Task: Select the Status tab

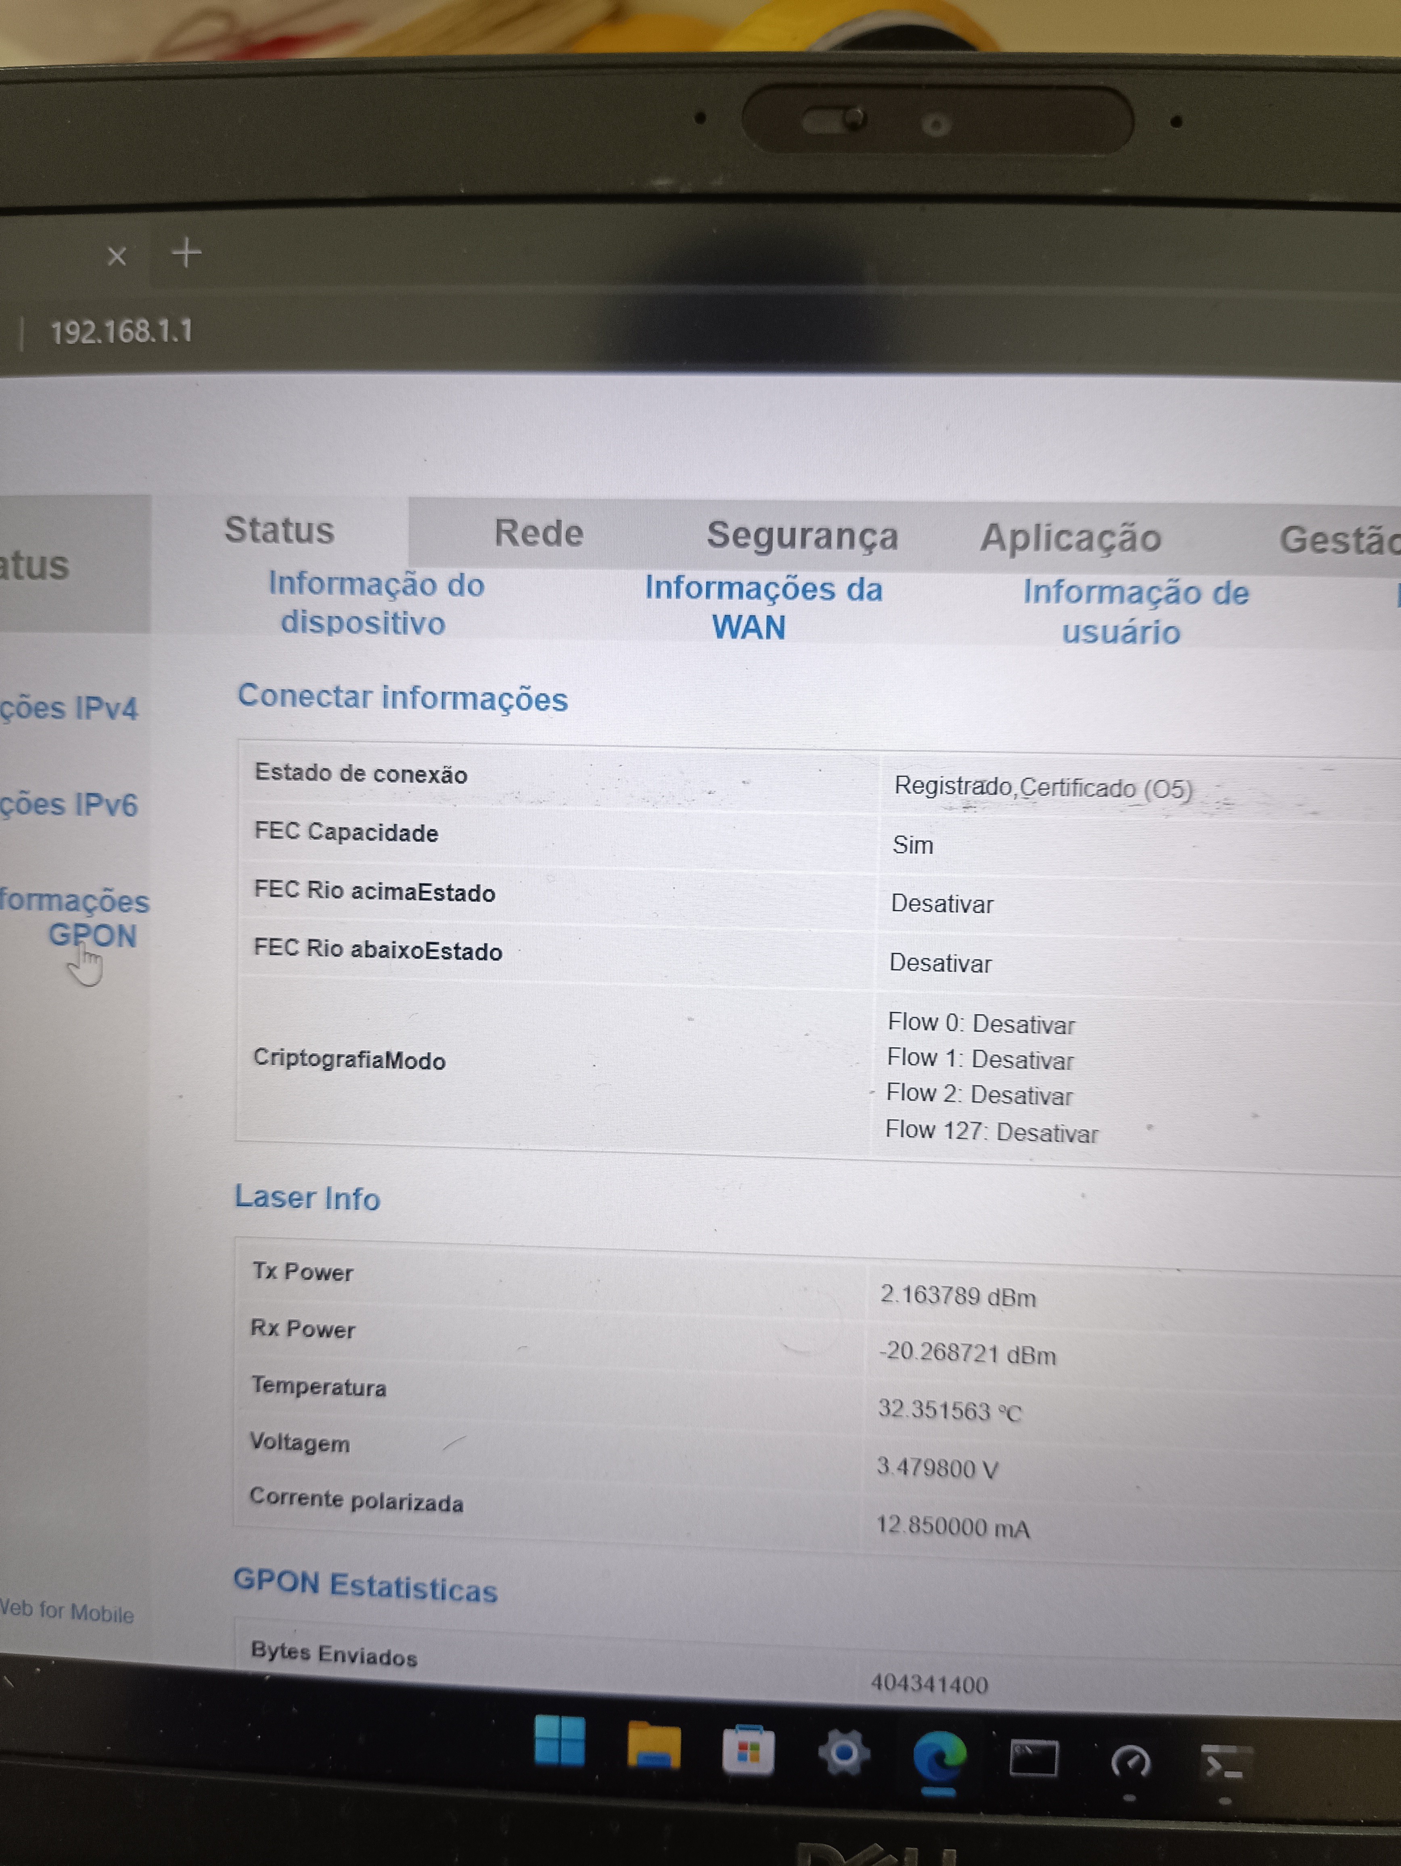Action: (279, 530)
